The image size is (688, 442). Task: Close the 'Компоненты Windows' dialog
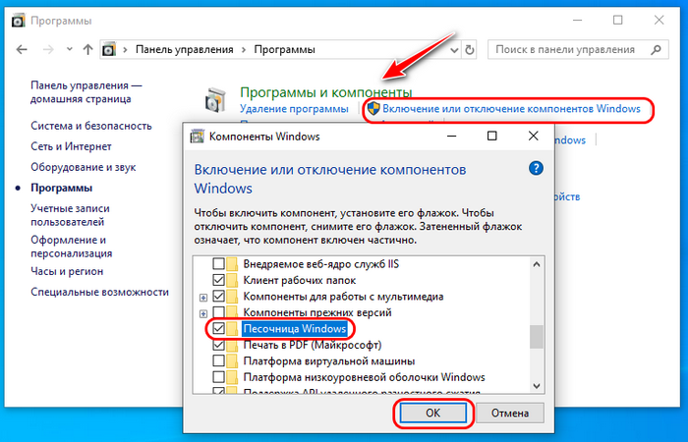(x=533, y=136)
